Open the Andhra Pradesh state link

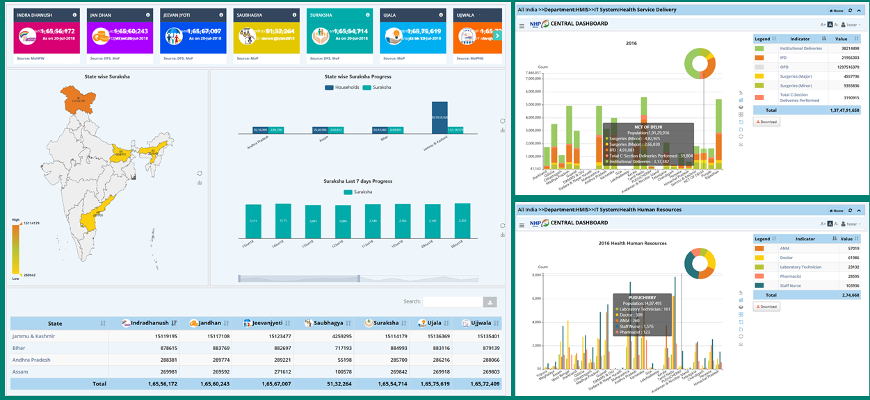tap(31, 360)
